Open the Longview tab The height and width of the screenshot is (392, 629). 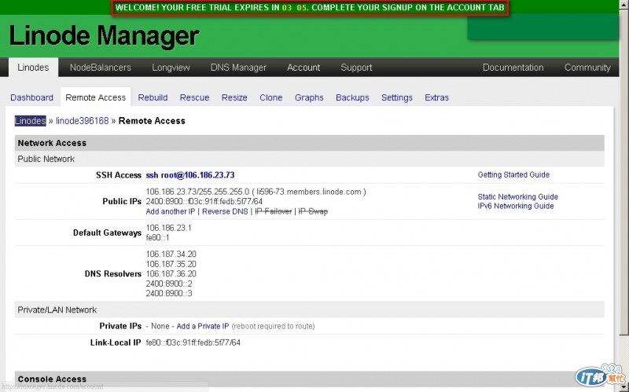pos(171,68)
